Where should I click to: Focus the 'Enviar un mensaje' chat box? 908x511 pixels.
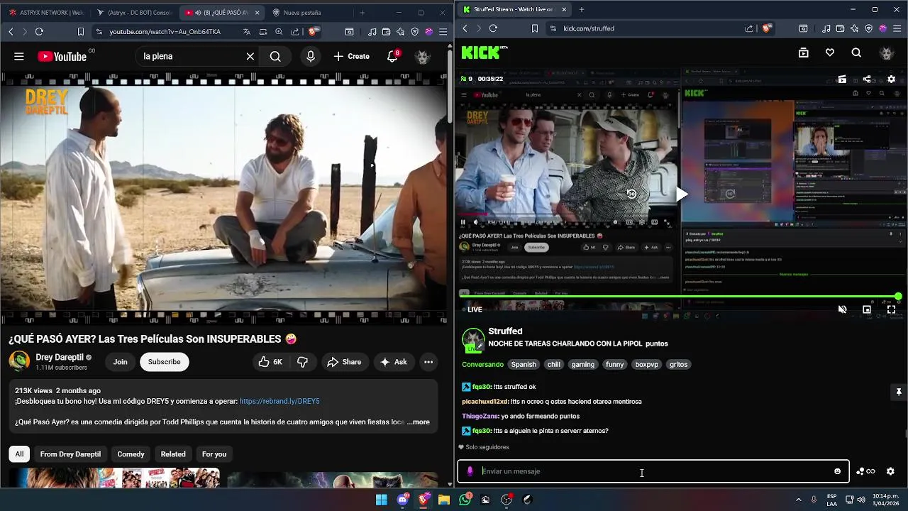[x=653, y=471]
